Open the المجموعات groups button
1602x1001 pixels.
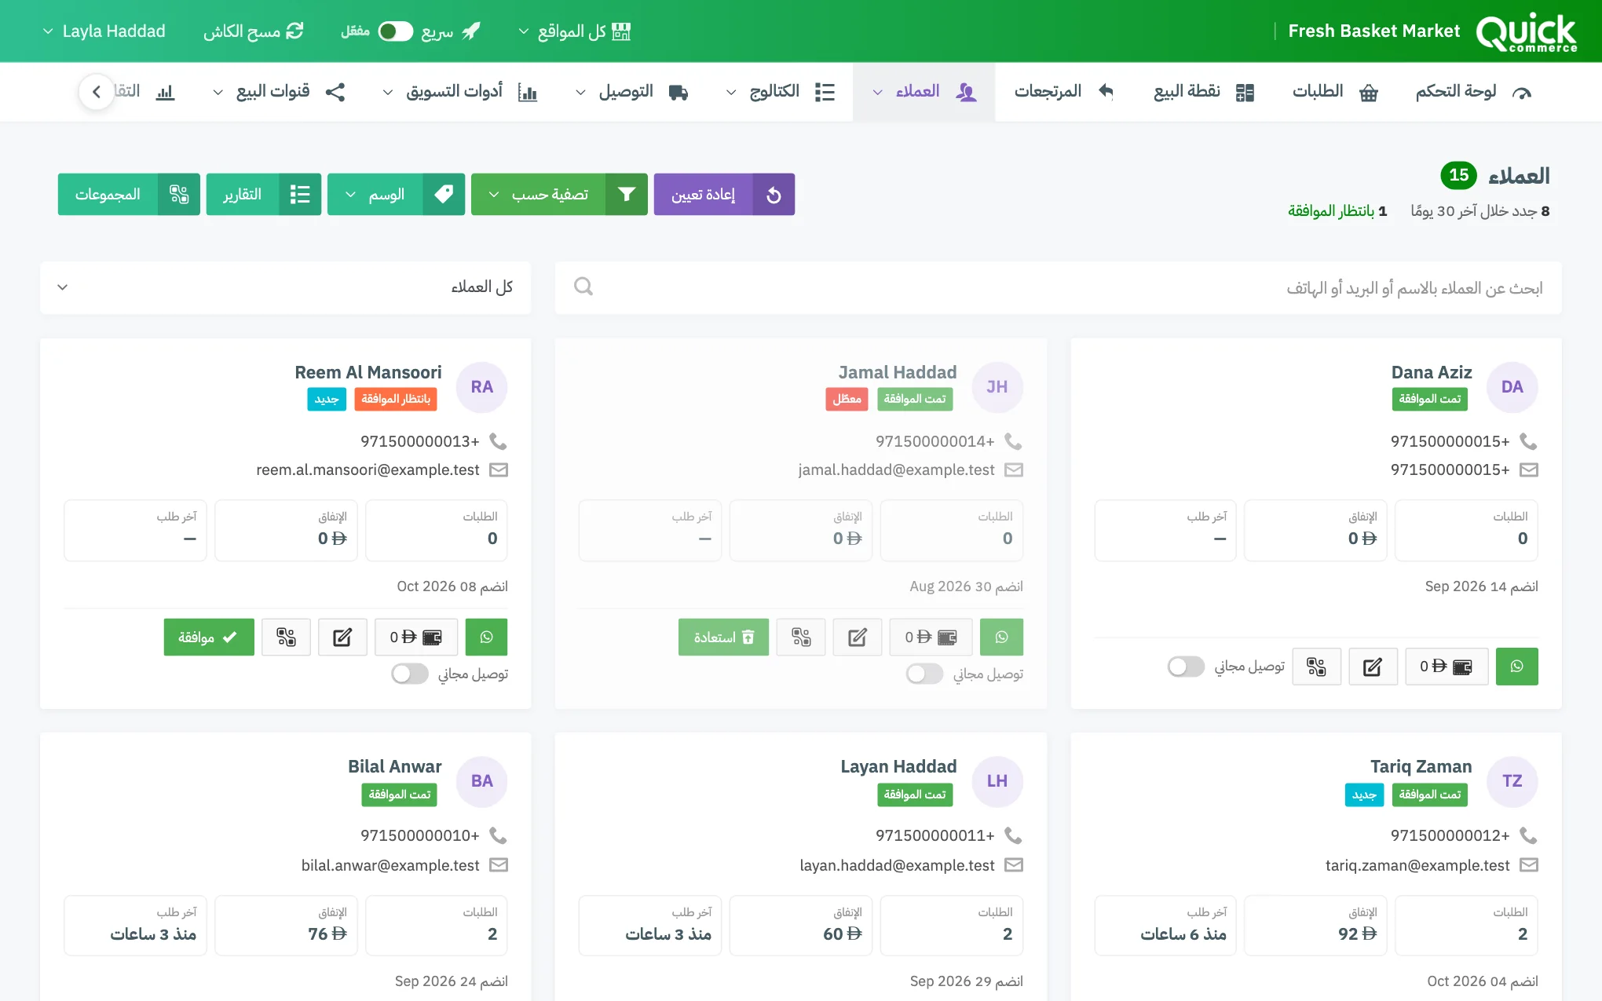tap(129, 195)
